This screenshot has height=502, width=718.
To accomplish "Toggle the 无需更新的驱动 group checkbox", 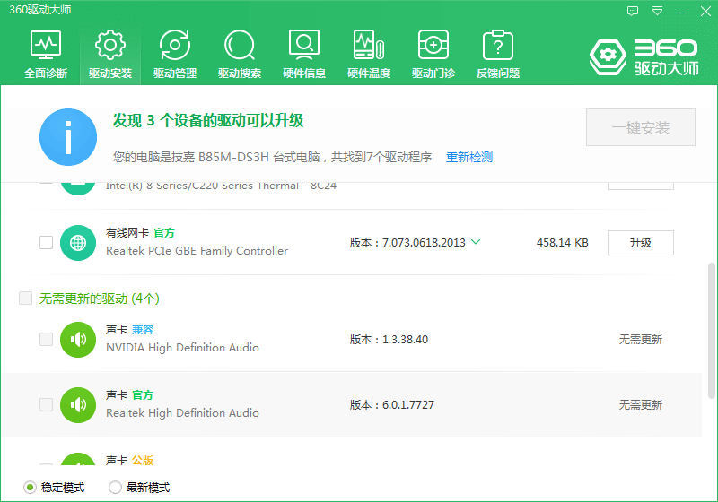I will (26, 298).
